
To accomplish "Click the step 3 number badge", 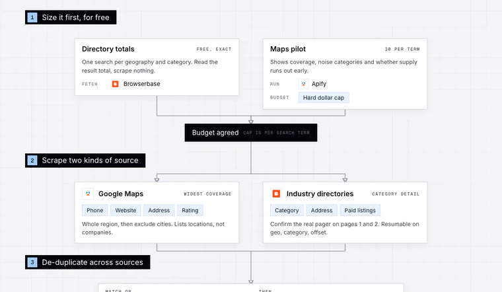I will click(x=32, y=262).
